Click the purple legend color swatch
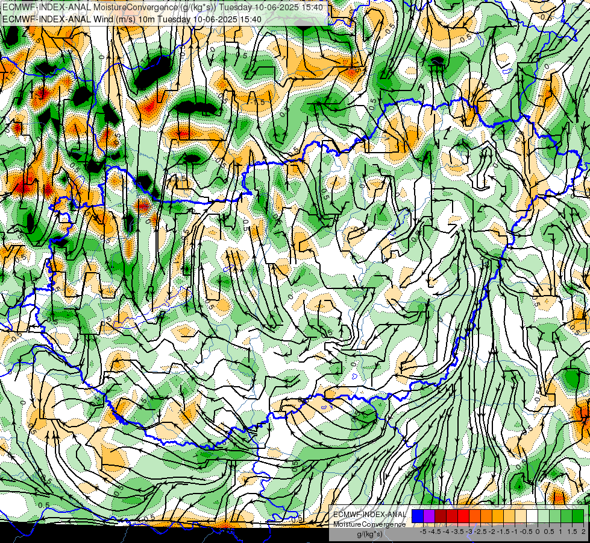Image resolution: width=590 pixels, height=543 pixels. coord(429,516)
